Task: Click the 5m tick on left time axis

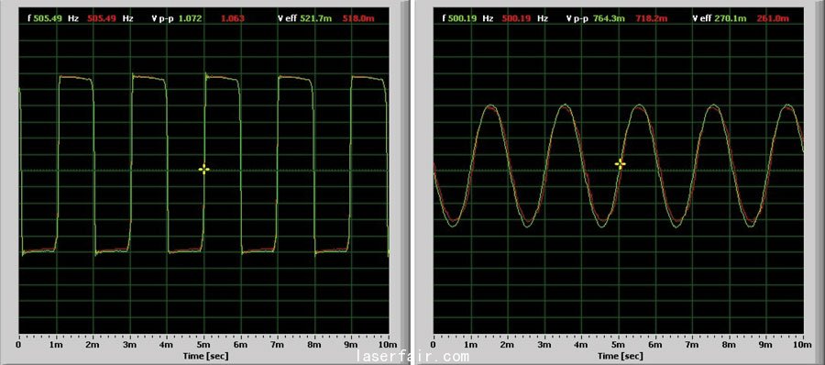Action: (204, 345)
